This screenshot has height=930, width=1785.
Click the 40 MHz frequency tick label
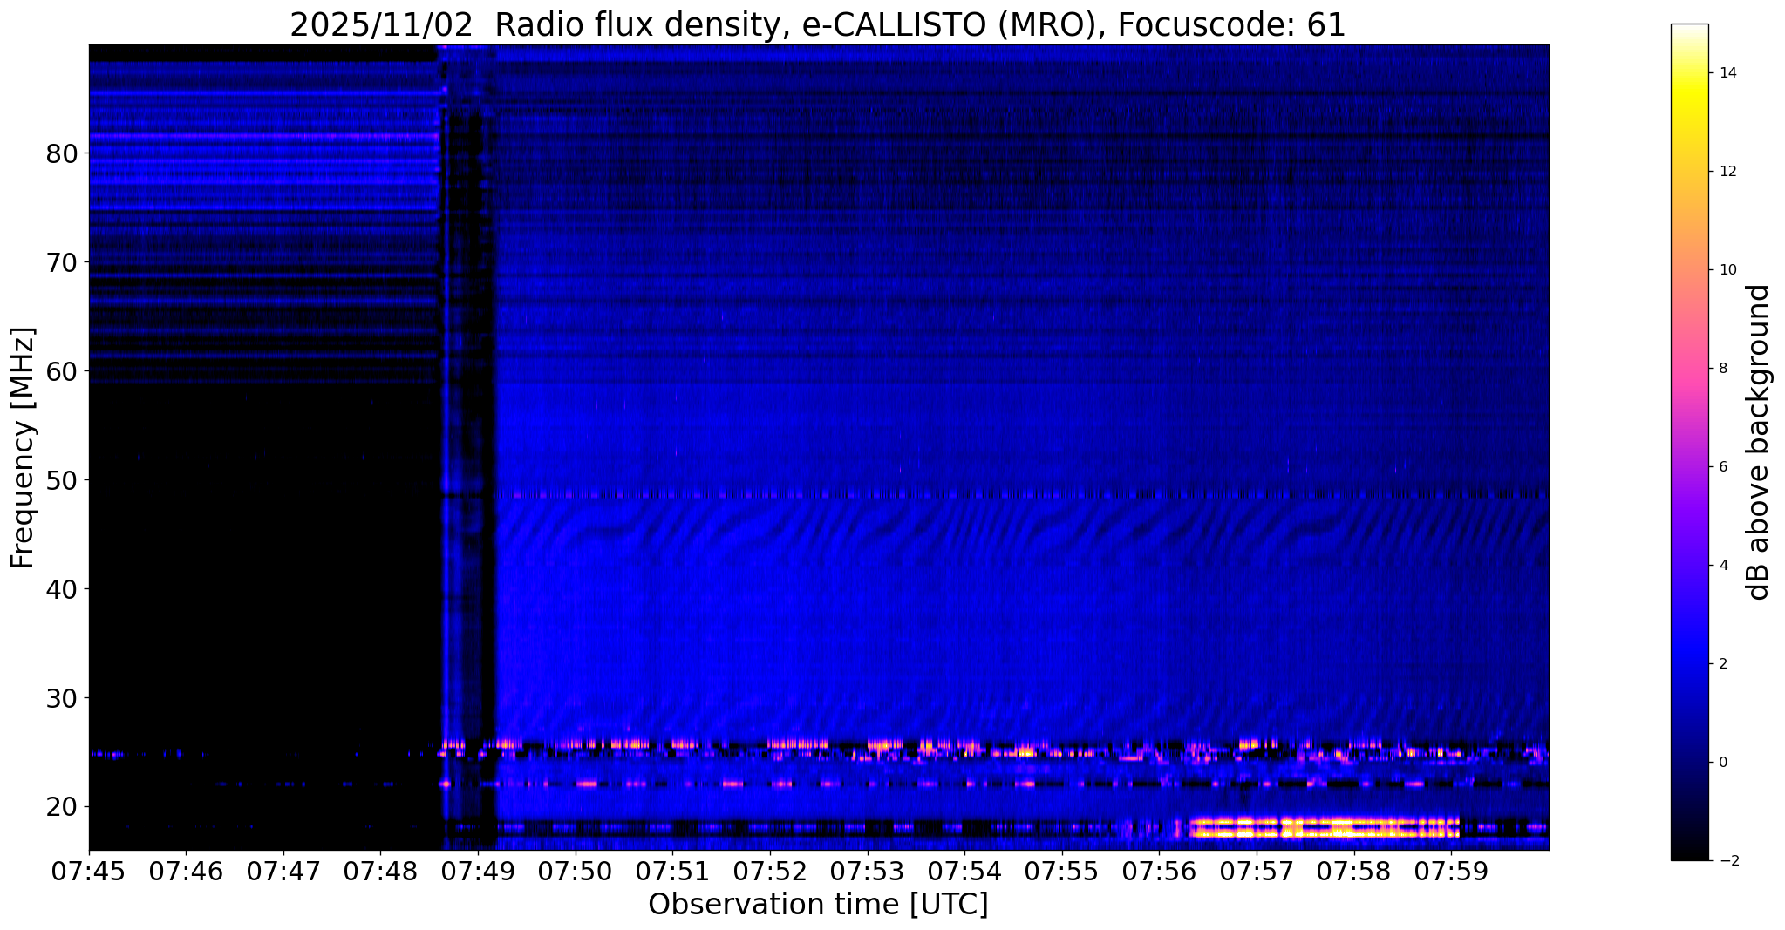click(61, 589)
